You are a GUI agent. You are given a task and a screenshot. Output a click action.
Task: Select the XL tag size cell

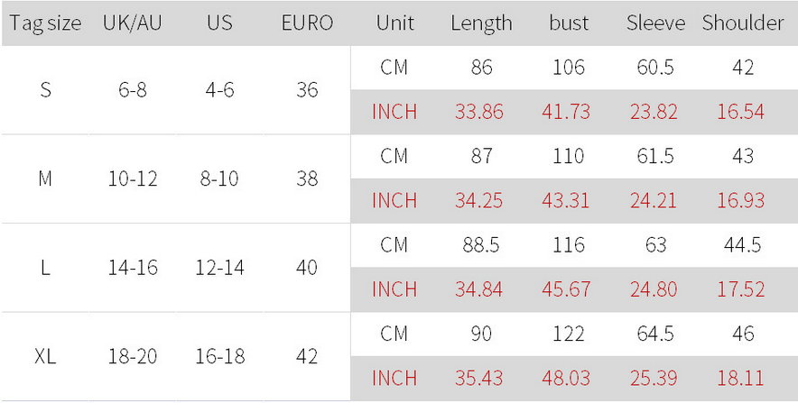(45, 356)
